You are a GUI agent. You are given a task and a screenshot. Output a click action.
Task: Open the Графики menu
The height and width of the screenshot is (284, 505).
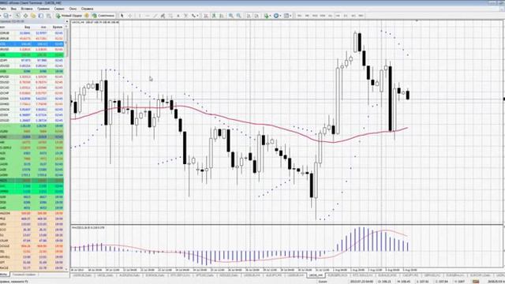[43, 9]
